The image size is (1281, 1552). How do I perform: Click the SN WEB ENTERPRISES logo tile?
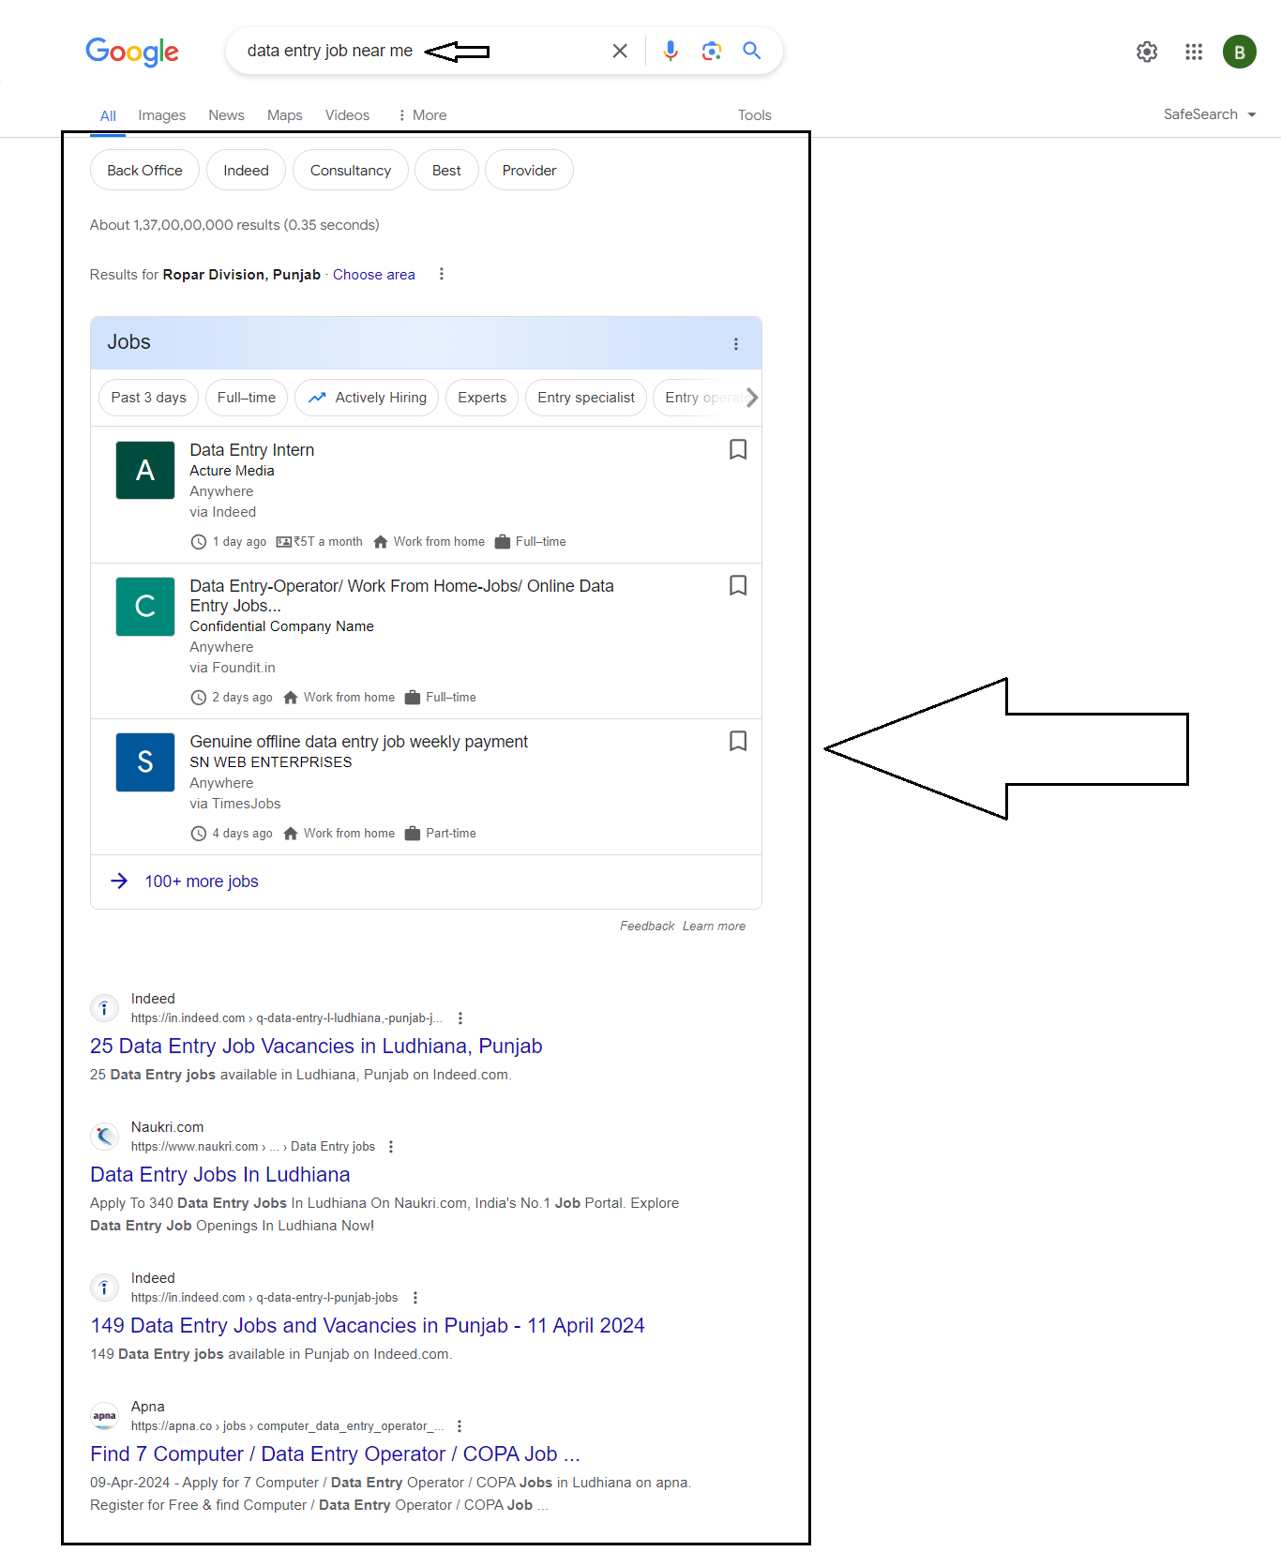(x=145, y=761)
